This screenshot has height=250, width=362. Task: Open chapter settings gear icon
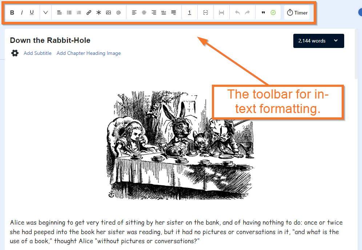pyautogui.click(x=15, y=53)
